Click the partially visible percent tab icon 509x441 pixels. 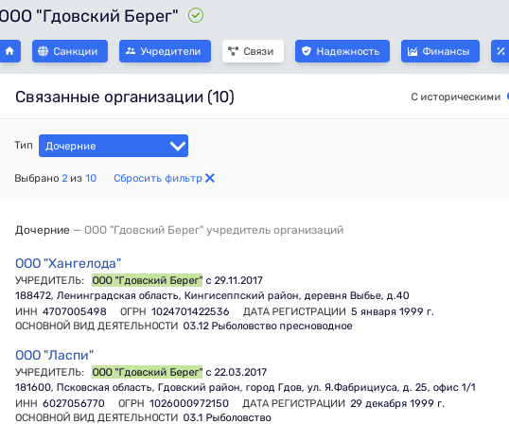point(500,51)
